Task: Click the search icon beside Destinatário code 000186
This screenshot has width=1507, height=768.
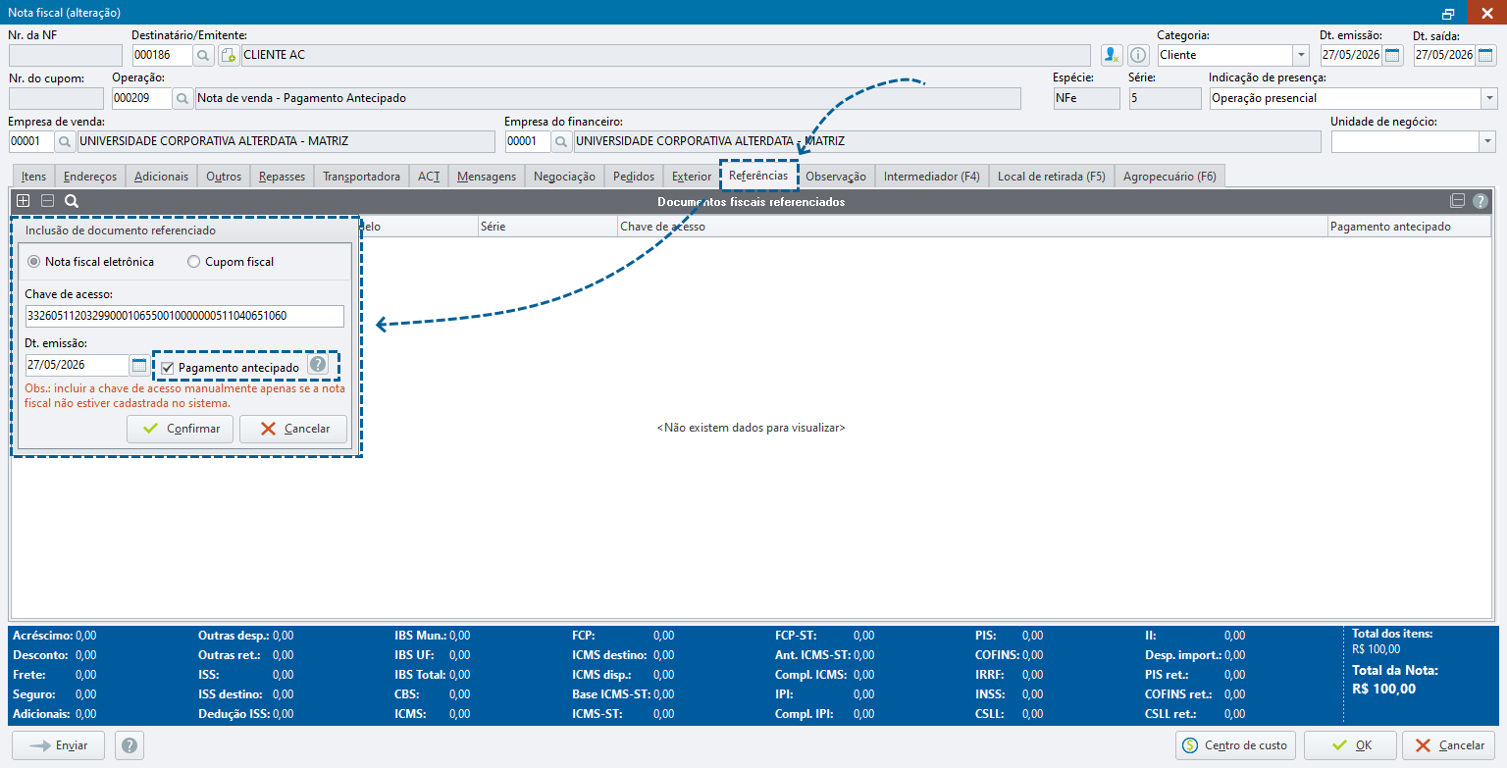Action: click(x=204, y=55)
